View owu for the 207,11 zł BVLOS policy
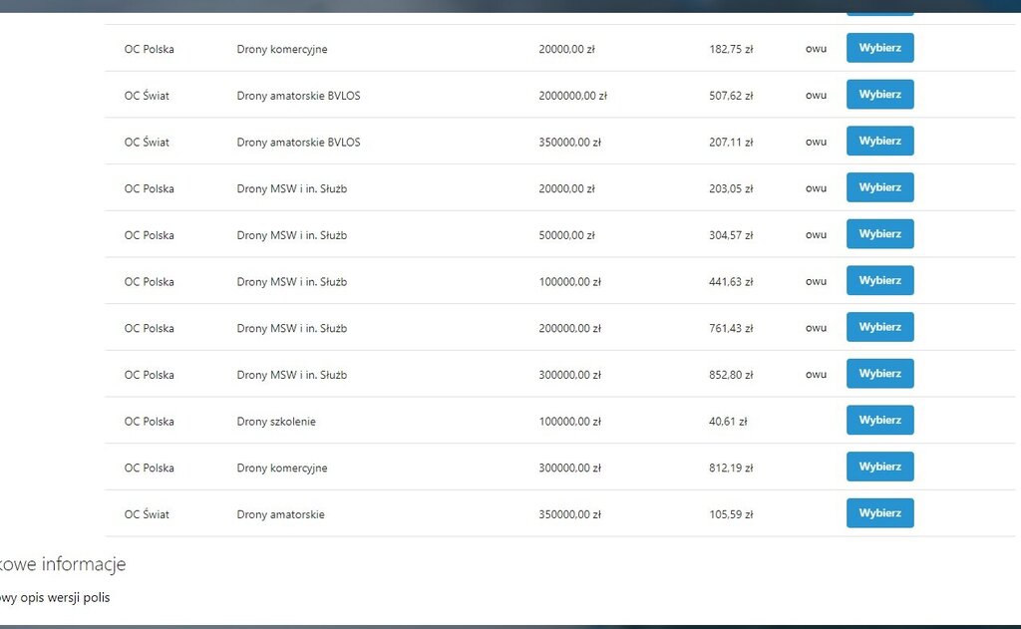 coord(816,143)
